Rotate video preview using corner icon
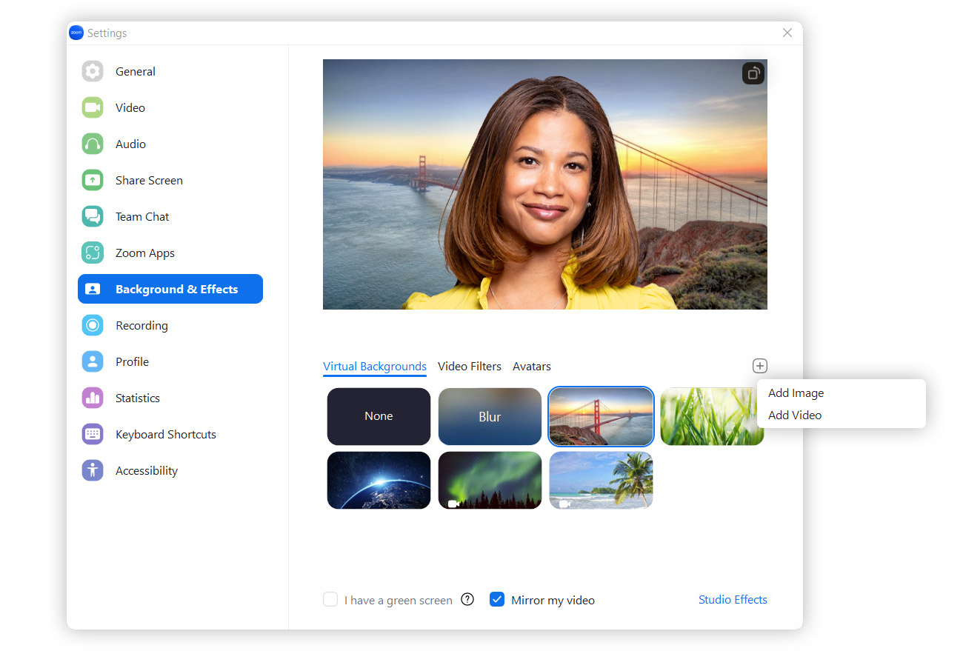 point(753,73)
